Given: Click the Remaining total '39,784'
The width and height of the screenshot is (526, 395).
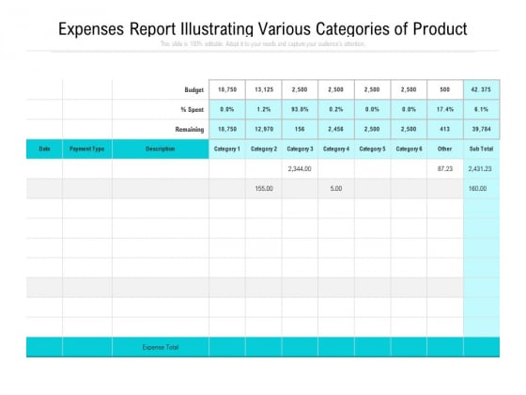Looking at the screenshot, I should [x=481, y=129].
